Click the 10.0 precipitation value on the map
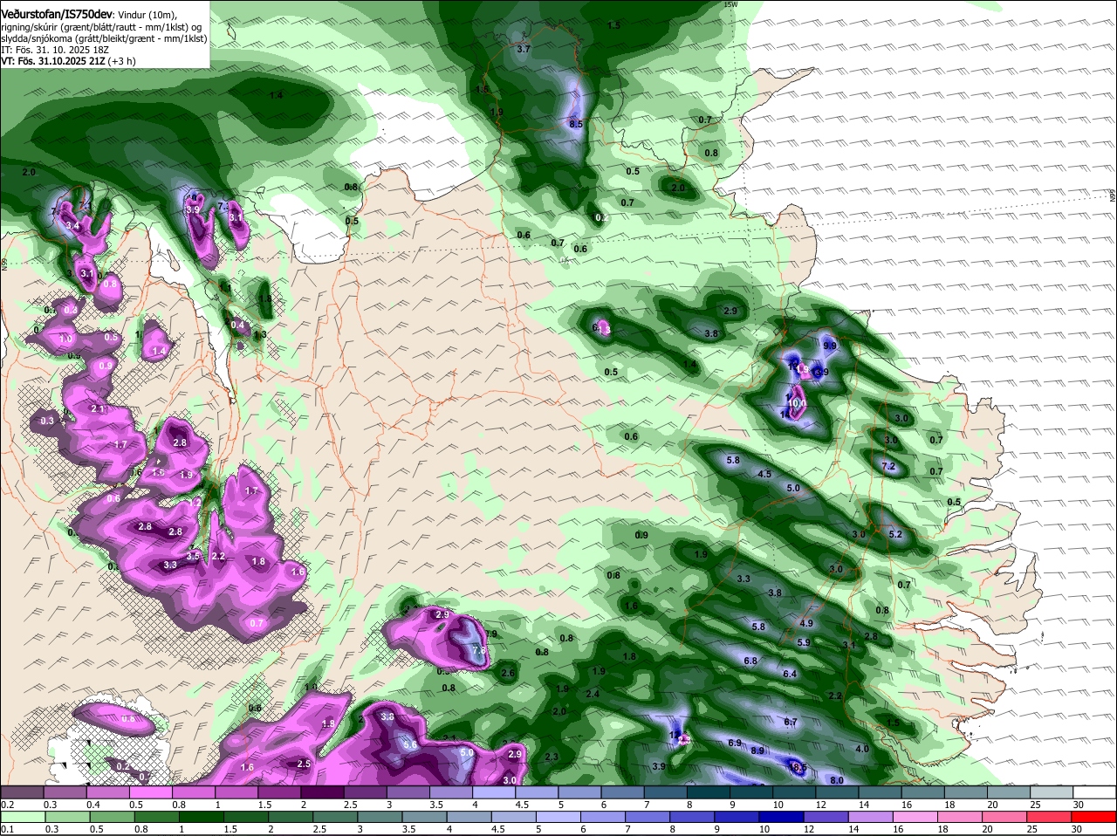Image resolution: width=1117 pixels, height=836 pixels. click(x=797, y=403)
